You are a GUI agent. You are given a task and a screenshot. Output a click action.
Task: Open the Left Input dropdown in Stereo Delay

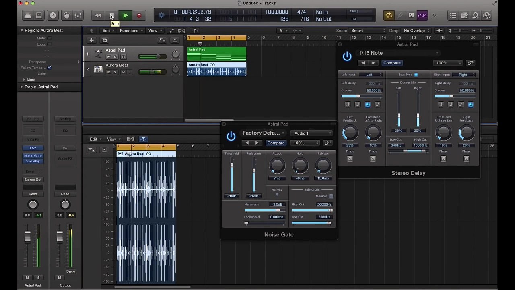371,75
